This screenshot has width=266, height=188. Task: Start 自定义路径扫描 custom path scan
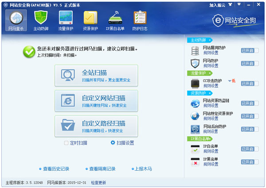[96, 126]
